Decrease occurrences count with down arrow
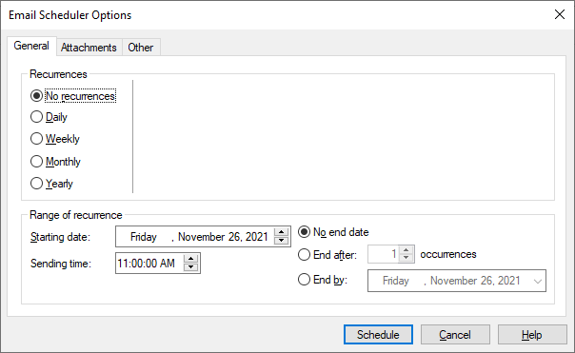 pos(406,258)
